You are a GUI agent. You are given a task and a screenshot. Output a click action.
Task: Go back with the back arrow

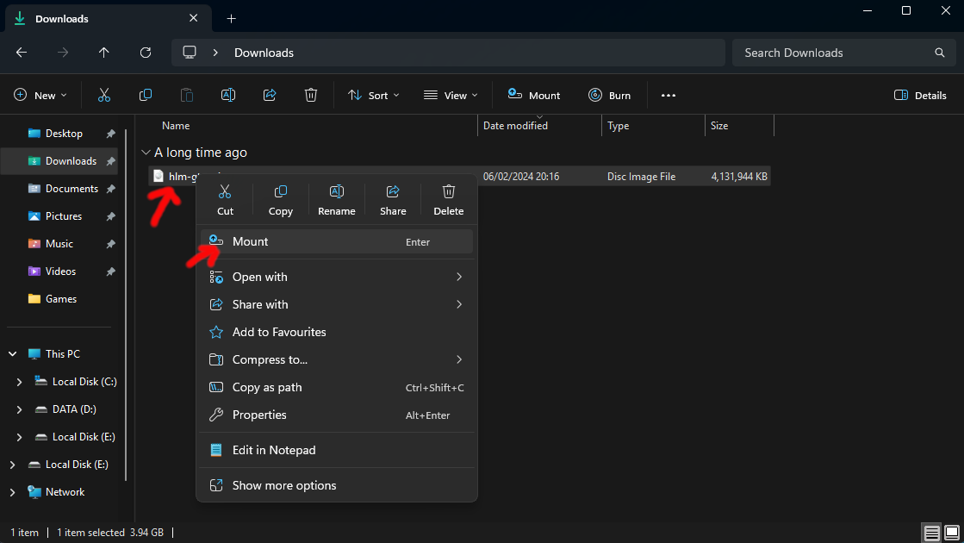[x=22, y=53]
